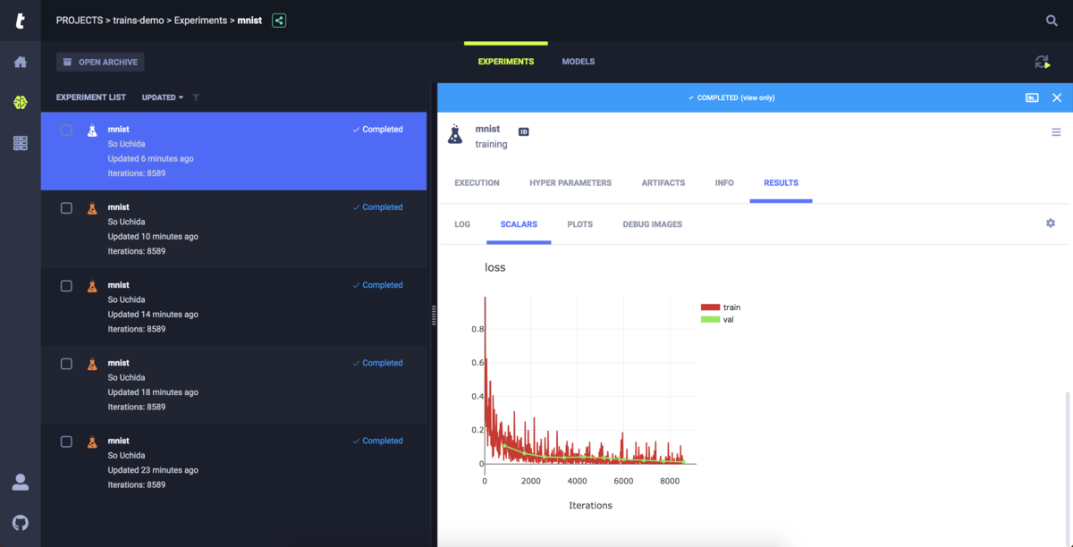Open the INFO tab
The width and height of the screenshot is (1073, 547).
click(x=724, y=182)
